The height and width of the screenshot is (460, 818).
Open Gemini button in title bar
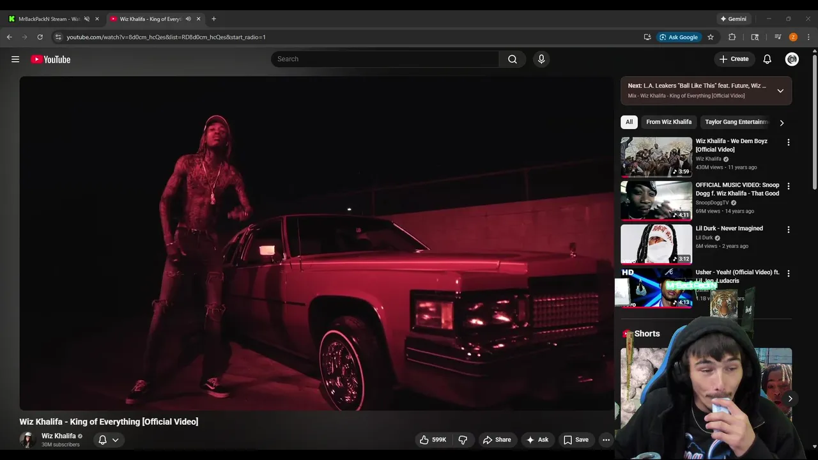tap(733, 19)
